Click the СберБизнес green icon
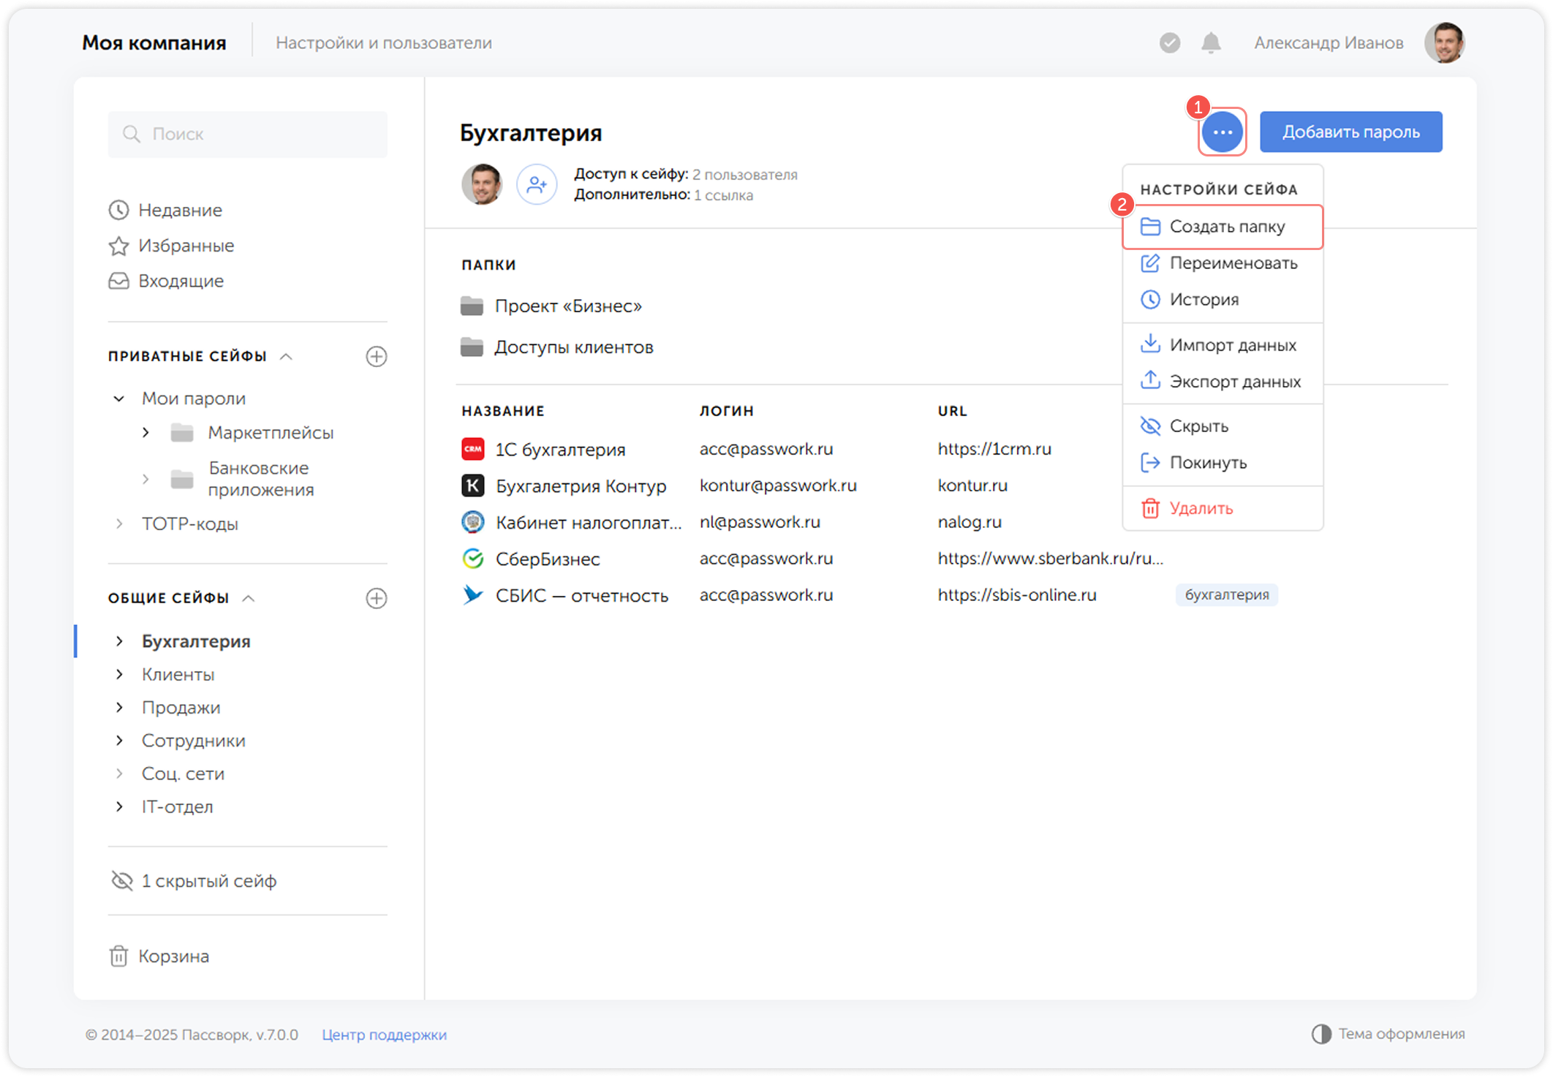The image size is (1553, 1077). (x=473, y=559)
